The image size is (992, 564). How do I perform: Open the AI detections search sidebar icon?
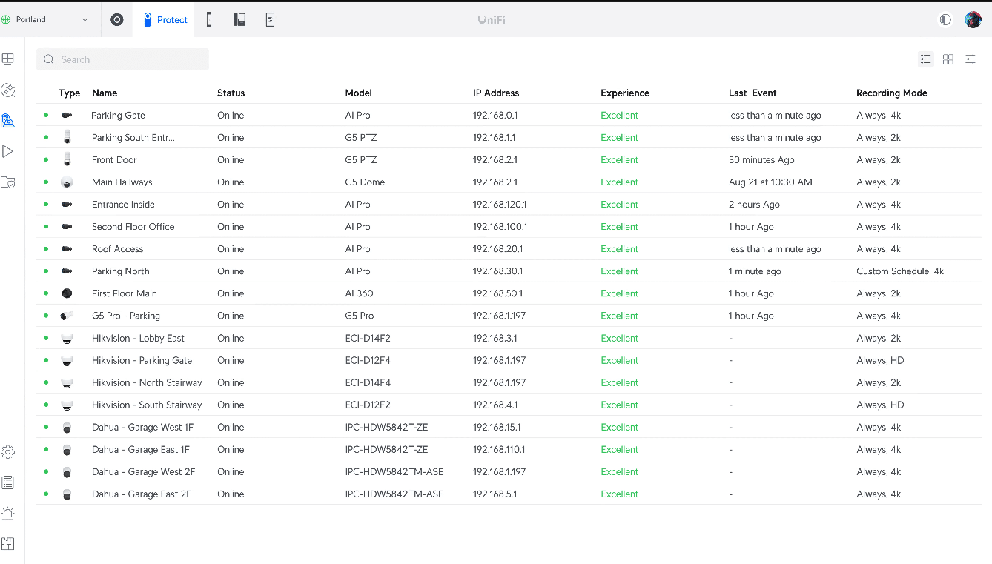pos(8,90)
